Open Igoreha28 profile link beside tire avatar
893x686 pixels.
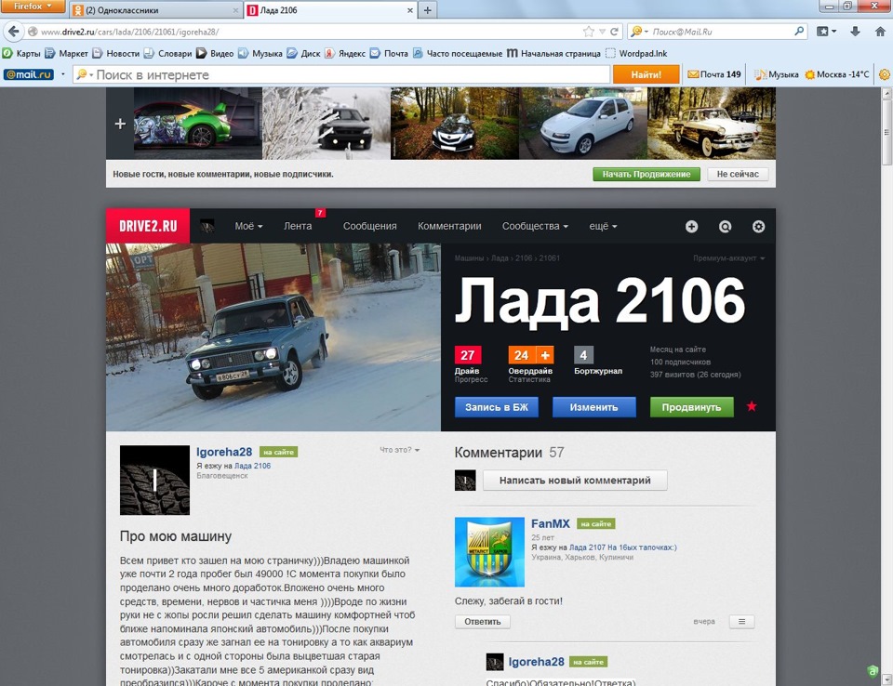point(224,452)
